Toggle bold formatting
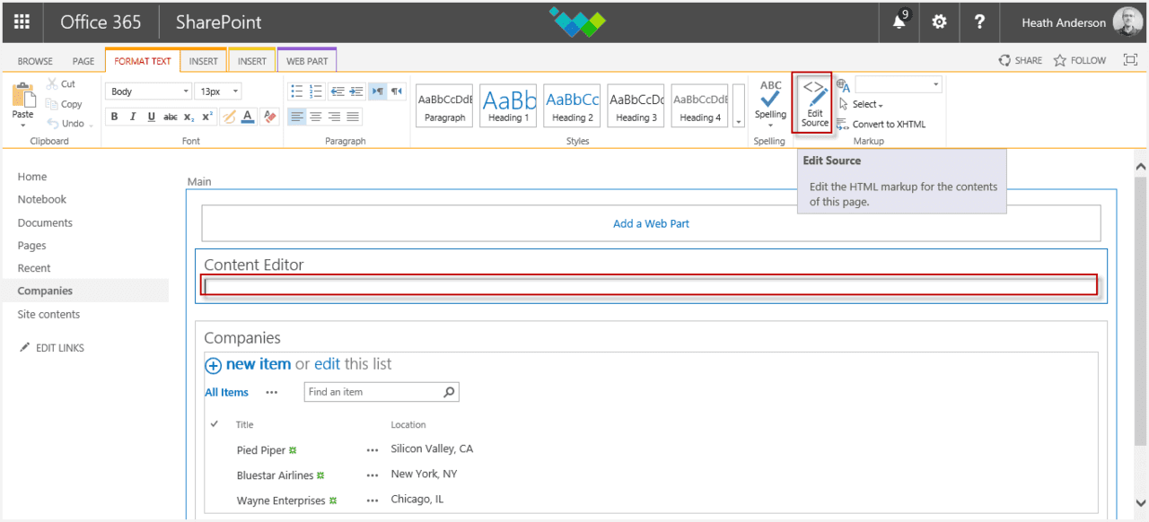 point(114,117)
